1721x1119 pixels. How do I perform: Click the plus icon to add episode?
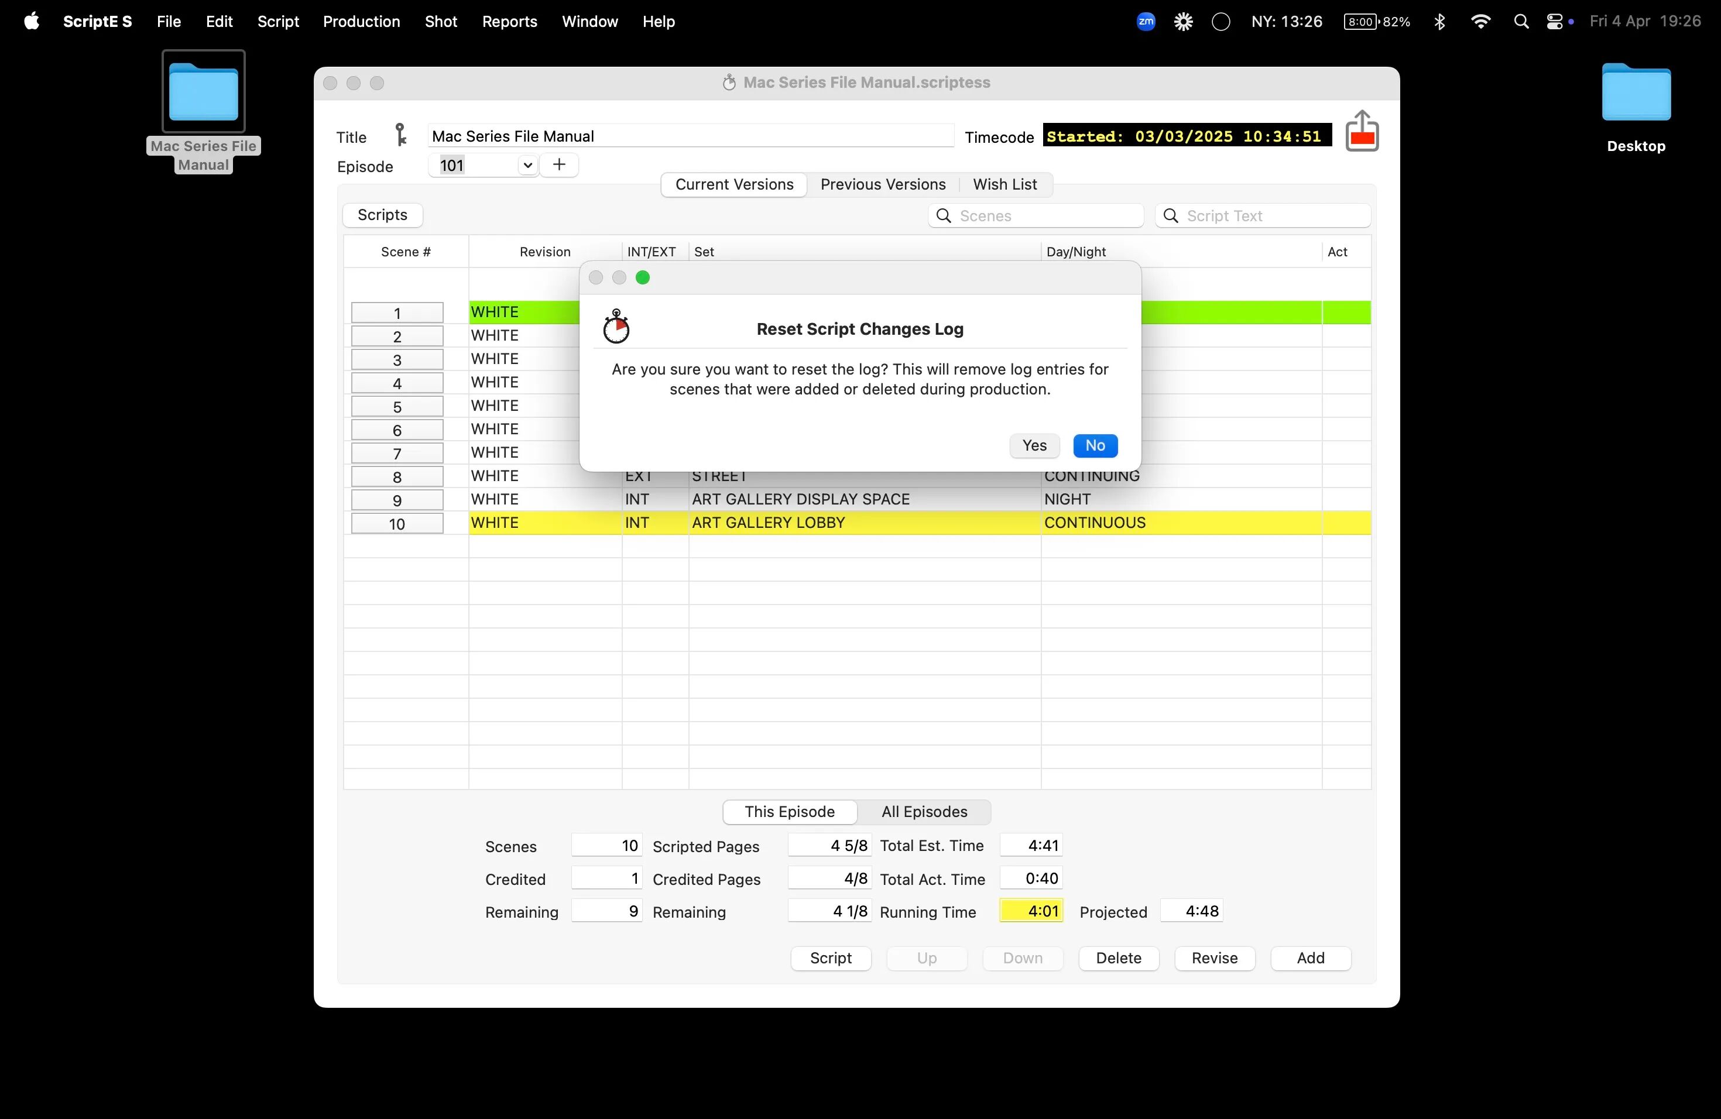(x=559, y=165)
